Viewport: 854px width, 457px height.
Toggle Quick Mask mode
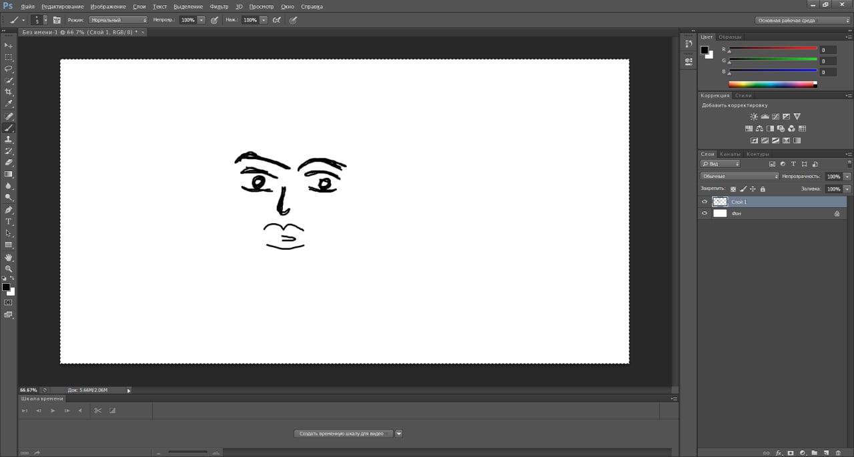(x=8, y=302)
